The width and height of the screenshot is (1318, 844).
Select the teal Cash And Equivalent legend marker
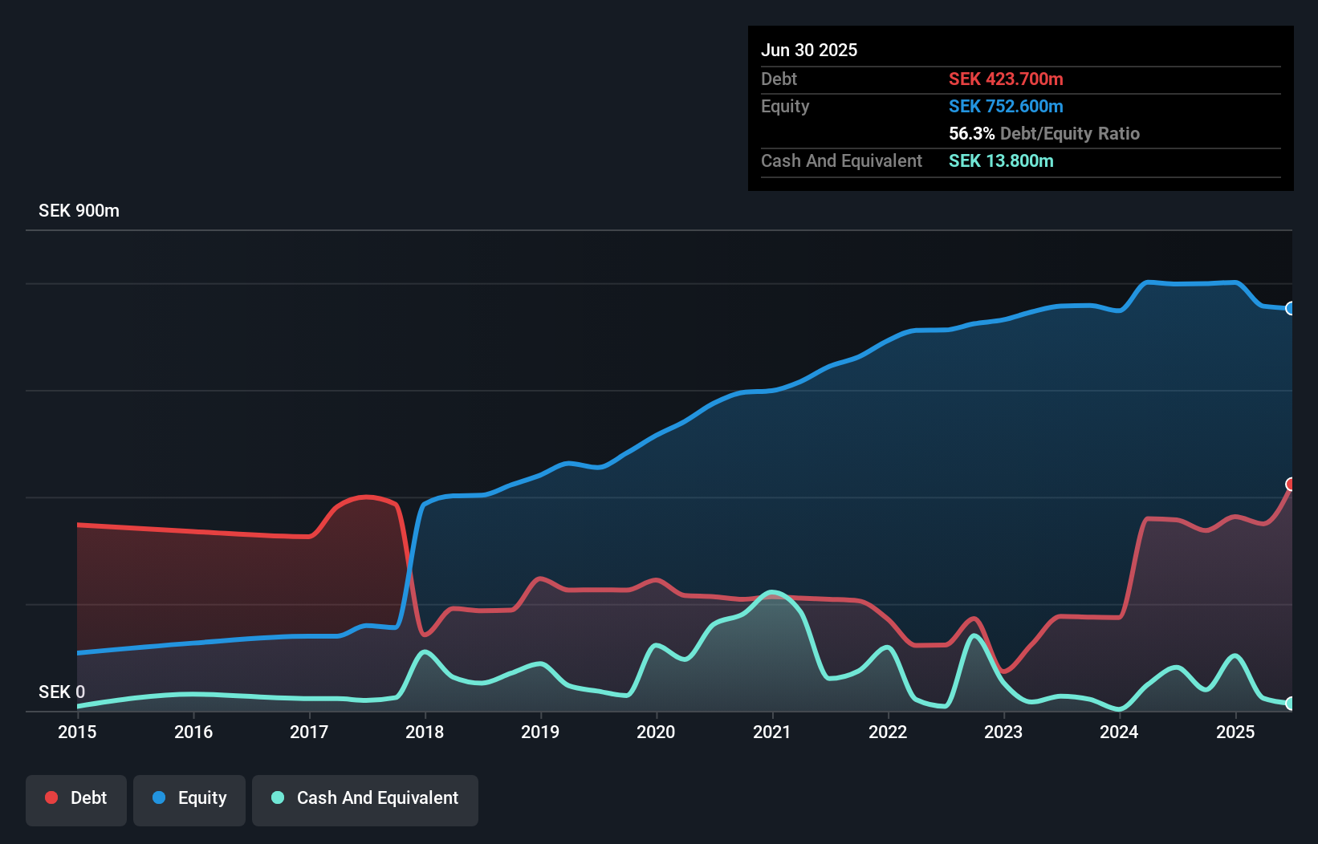click(276, 798)
